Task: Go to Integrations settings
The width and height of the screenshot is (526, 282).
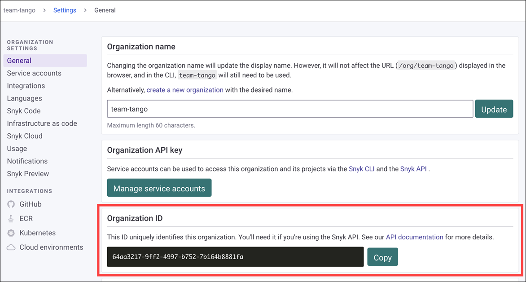Action: (26, 86)
